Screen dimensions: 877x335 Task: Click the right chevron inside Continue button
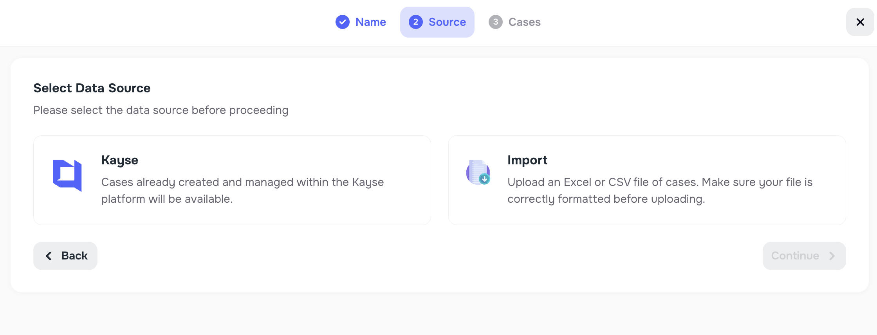point(832,256)
